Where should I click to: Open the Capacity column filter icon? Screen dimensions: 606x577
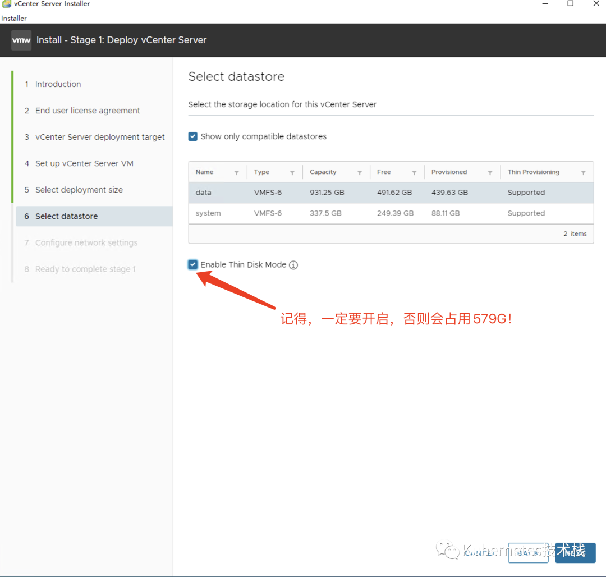(x=360, y=173)
